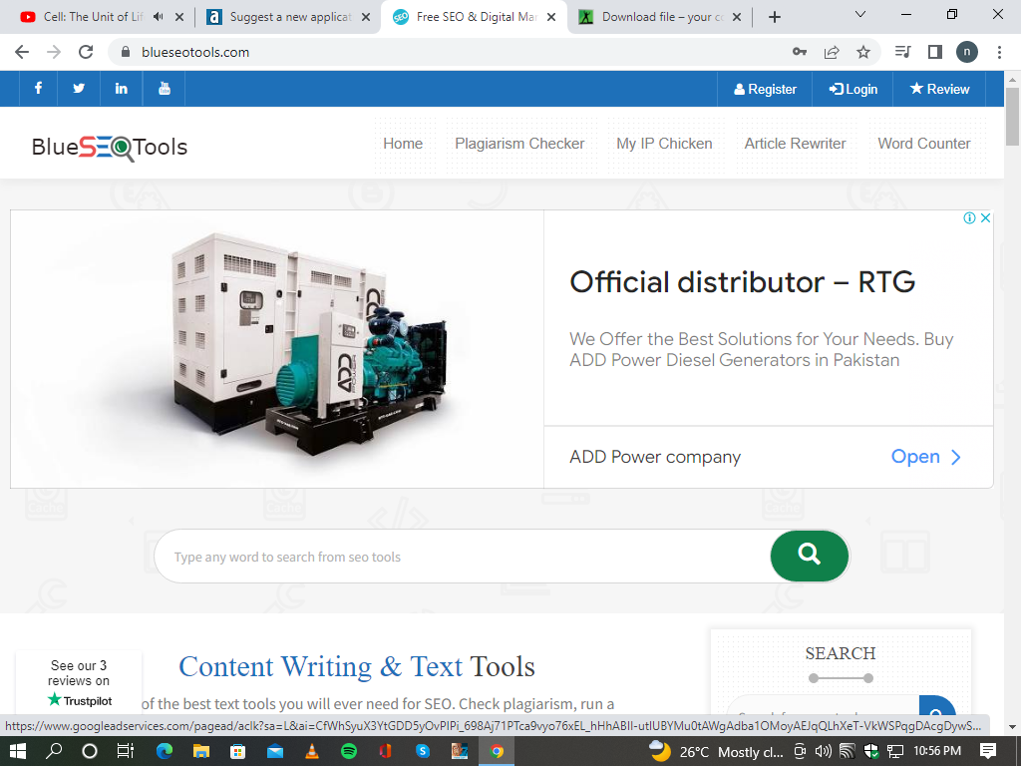Click the Register link
Viewport: 1021px width, 766px height.
pos(765,89)
